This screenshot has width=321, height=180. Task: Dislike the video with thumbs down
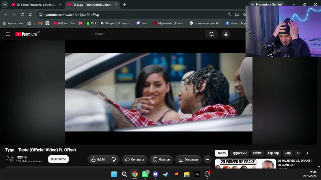point(114,159)
